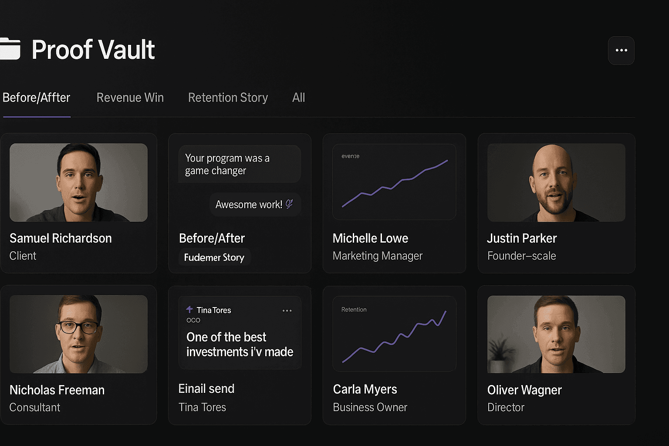Screen dimensions: 669x446
Task: Switch to the Revenue Win tab
Action: [130, 98]
